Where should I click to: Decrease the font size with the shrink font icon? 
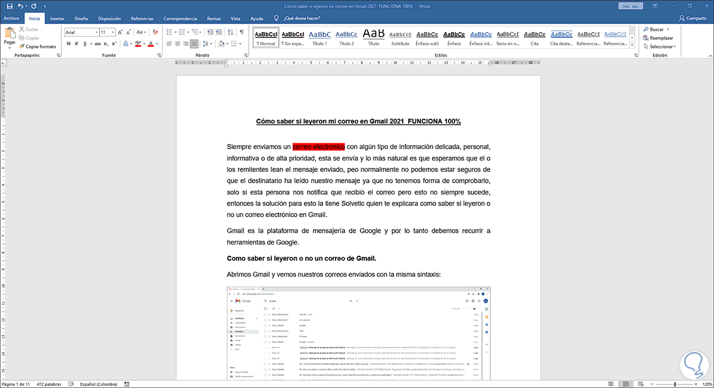(129, 32)
